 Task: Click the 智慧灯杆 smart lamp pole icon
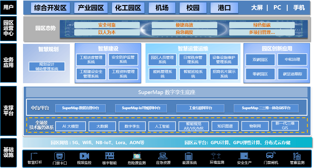click(34, 156)
